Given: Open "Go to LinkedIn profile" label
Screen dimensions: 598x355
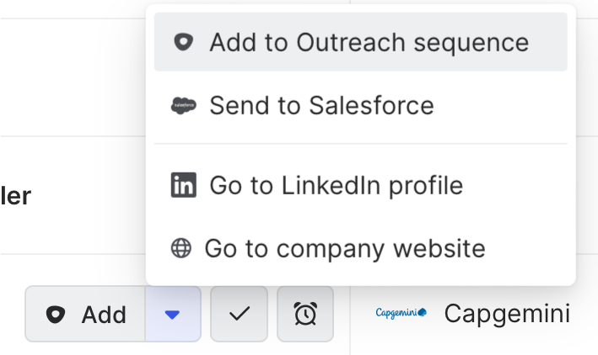Looking at the screenshot, I should point(336,185).
